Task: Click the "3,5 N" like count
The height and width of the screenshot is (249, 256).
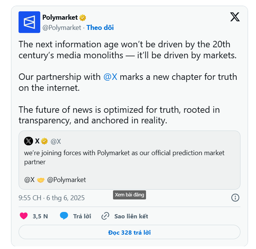Action: (40, 216)
